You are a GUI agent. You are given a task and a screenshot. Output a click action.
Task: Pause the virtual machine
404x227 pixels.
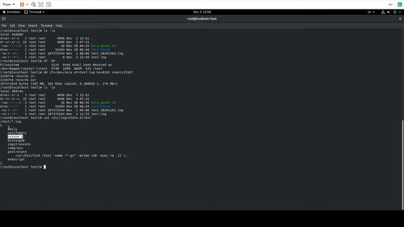point(22,4)
